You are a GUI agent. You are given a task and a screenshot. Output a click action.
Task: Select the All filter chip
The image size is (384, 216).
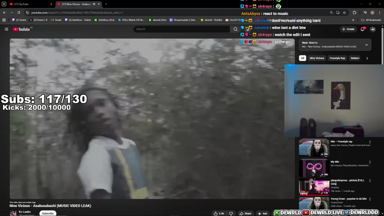302,58
